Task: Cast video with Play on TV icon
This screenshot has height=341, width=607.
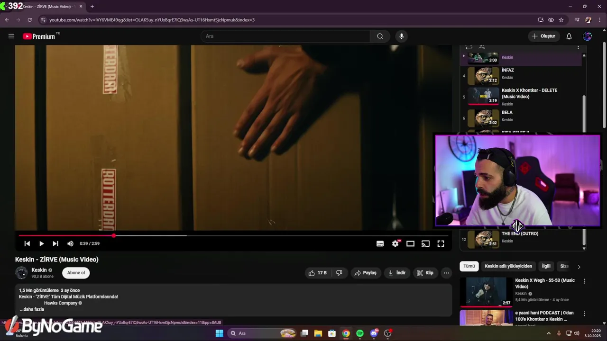Action: point(425,243)
